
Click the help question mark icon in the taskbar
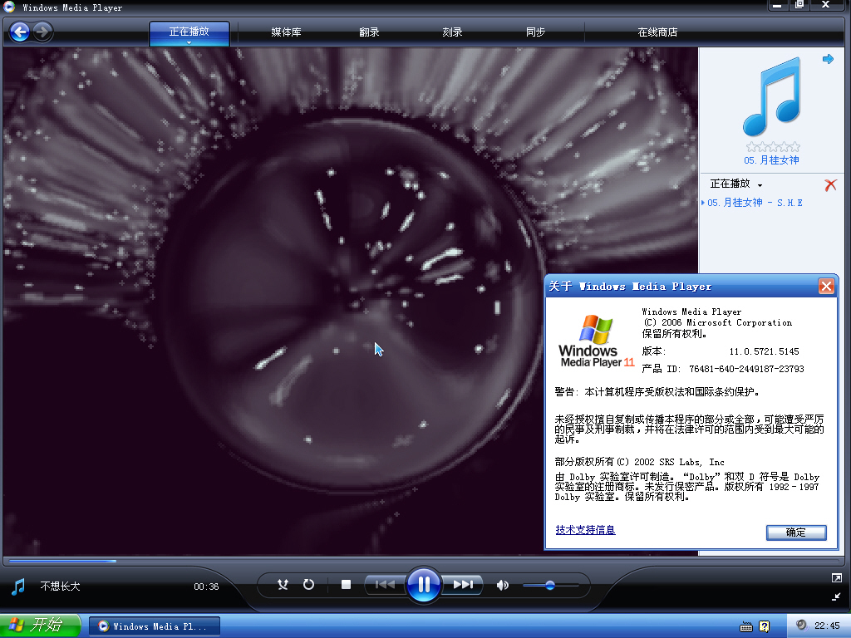tap(764, 626)
